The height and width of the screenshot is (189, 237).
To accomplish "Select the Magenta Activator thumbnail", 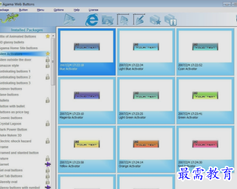I will [87, 101].
